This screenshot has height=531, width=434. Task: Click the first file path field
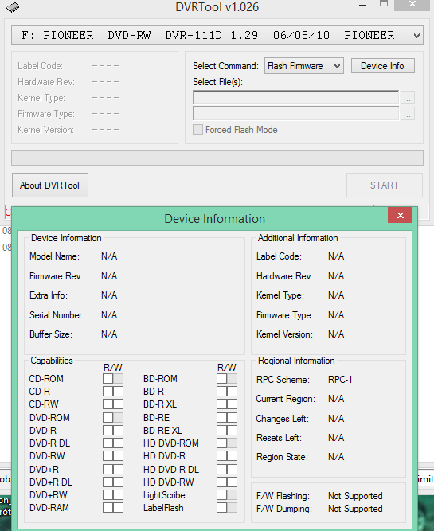point(295,98)
